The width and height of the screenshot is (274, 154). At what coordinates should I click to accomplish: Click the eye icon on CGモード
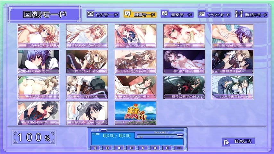tap(90, 14)
